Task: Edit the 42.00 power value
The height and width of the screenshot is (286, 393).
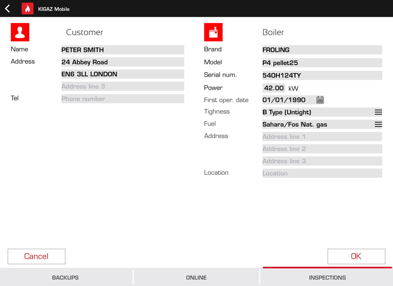Action: 274,88
